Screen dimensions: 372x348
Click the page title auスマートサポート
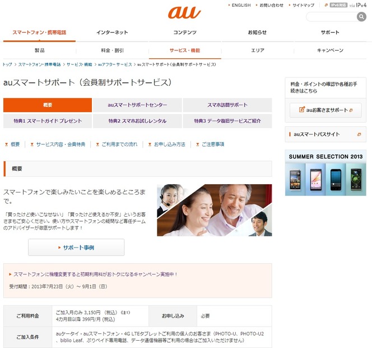pyautogui.click(x=87, y=83)
